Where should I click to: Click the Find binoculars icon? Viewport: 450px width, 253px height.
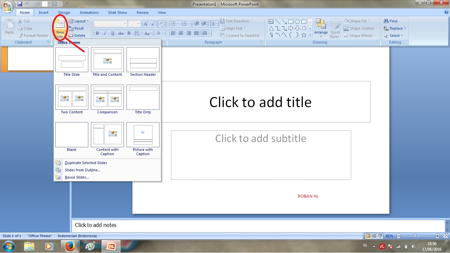386,21
